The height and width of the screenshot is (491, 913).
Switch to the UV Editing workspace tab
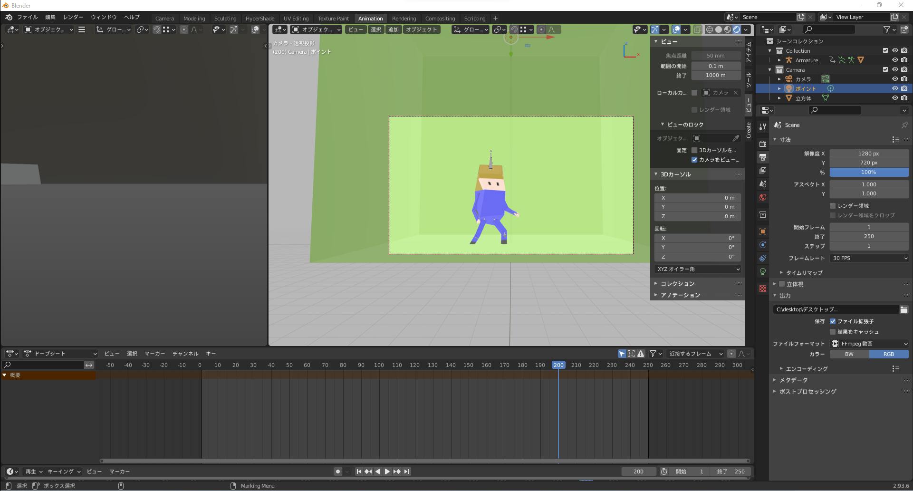[296, 19]
